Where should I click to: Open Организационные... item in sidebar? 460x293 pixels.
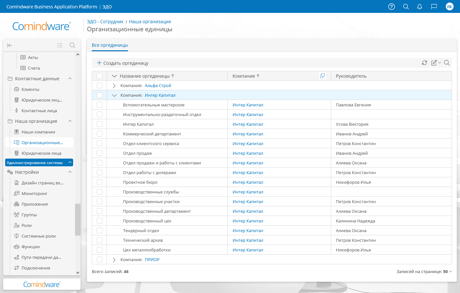(x=39, y=142)
